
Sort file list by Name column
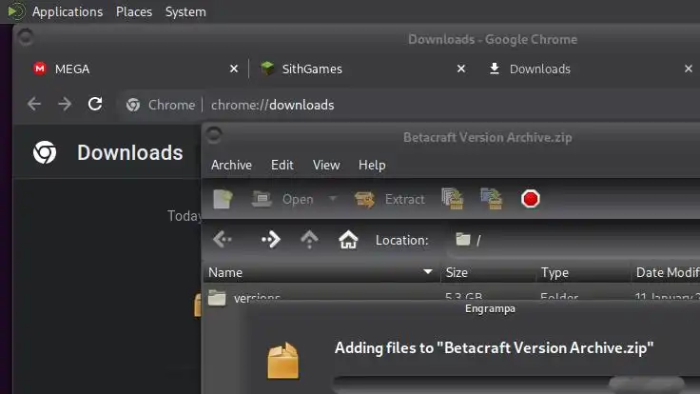click(321, 272)
